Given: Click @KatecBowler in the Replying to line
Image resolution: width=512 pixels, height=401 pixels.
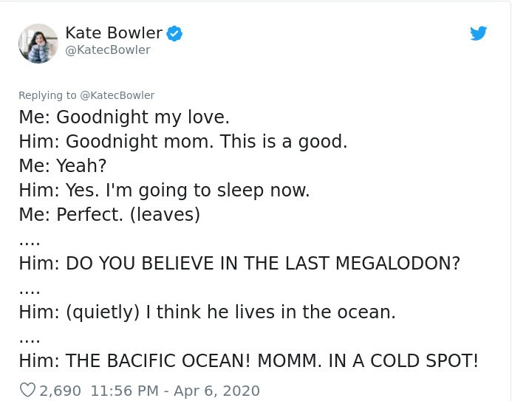Looking at the screenshot, I should click(117, 95).
